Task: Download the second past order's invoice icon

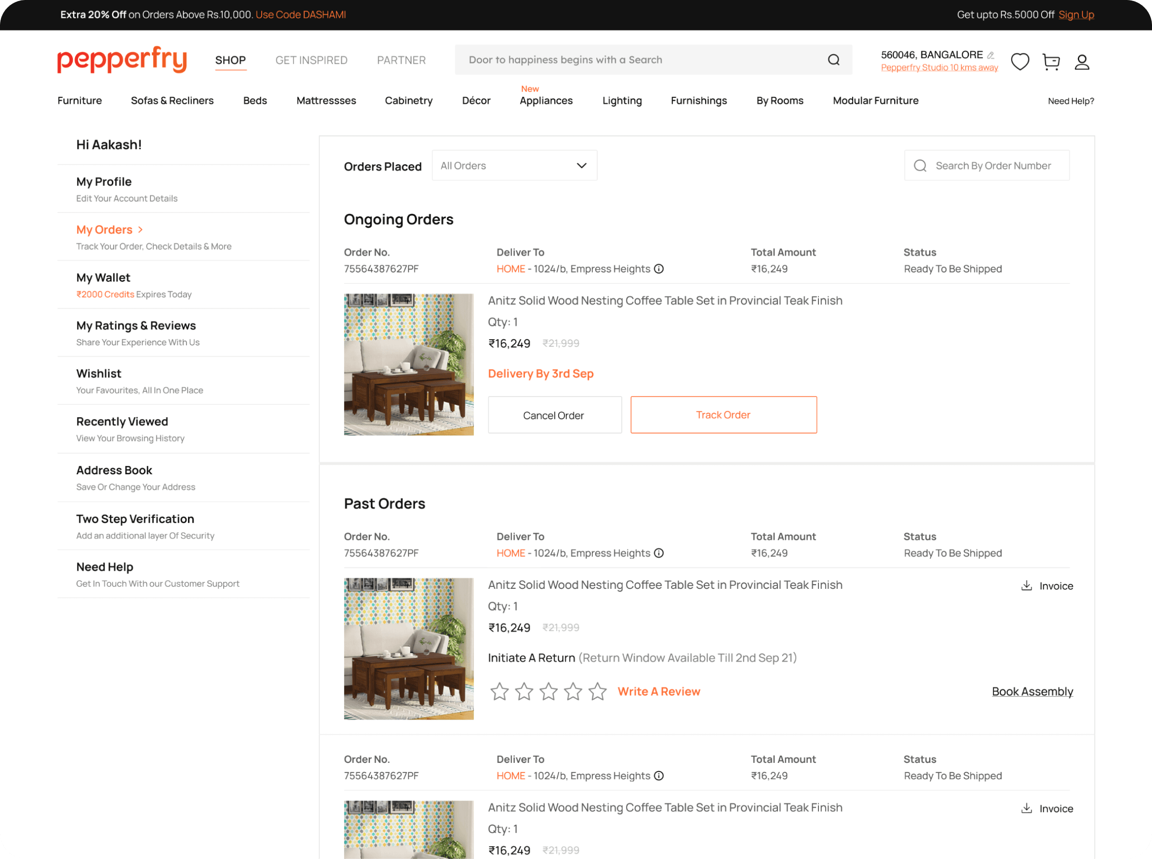Action: pos(1026,808)
